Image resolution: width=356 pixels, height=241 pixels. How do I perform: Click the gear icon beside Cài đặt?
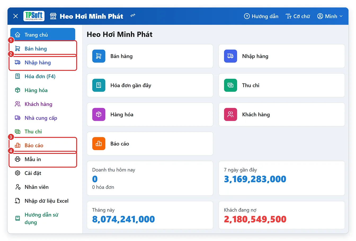(x=17, y=173)
